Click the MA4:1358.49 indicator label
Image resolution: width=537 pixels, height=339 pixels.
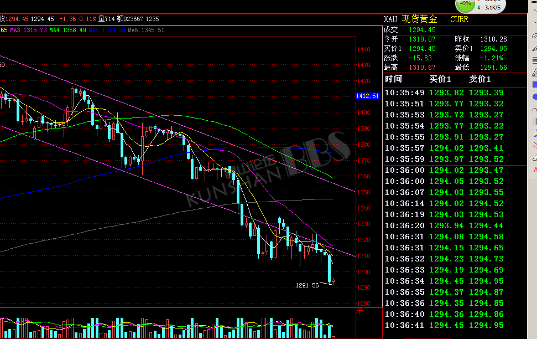(68, 30)
